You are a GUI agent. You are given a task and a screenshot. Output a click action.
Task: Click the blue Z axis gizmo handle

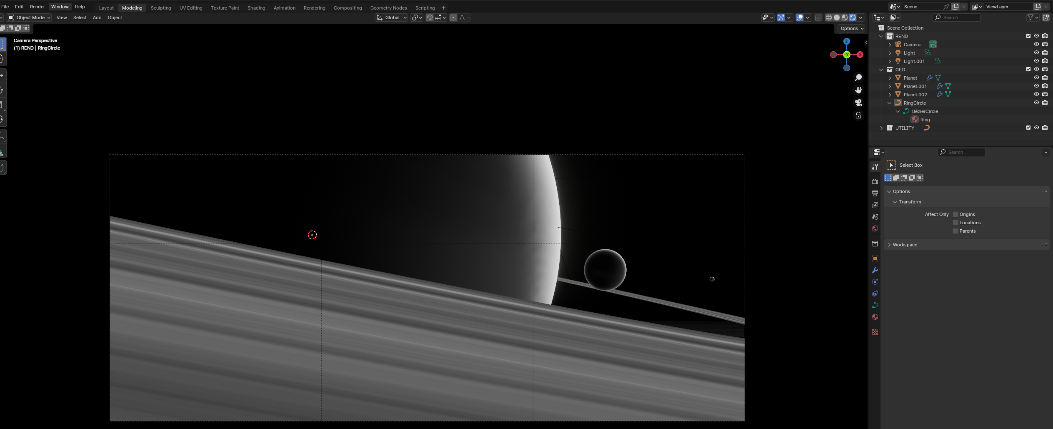click(846, 41)
